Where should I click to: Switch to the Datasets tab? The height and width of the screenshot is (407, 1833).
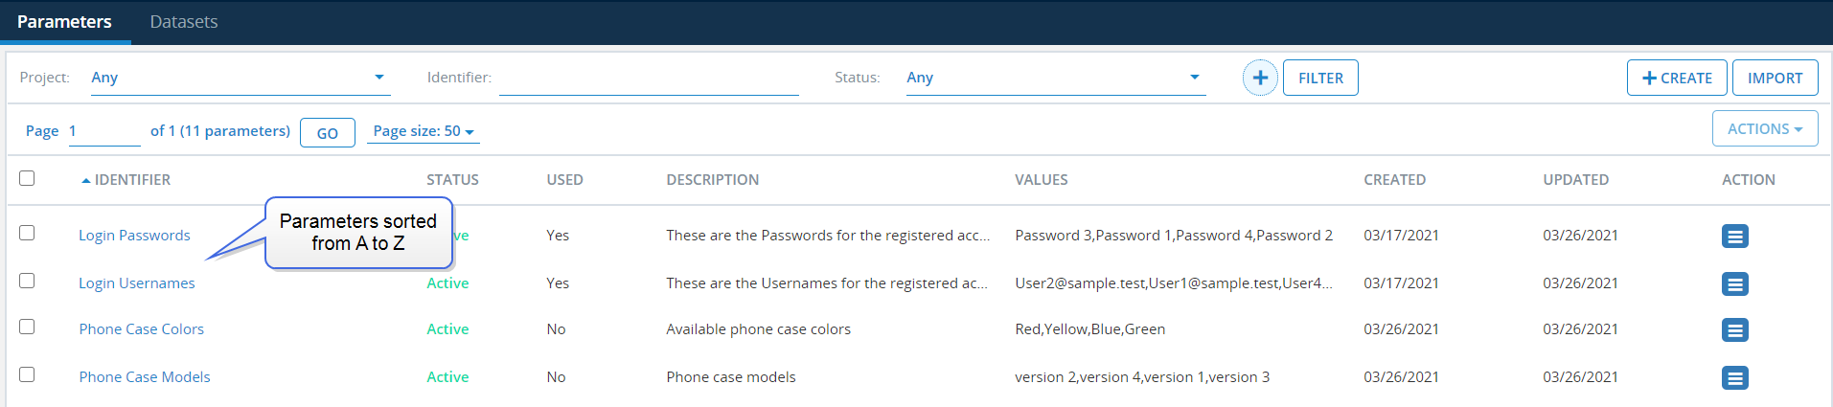click(183, 22)
